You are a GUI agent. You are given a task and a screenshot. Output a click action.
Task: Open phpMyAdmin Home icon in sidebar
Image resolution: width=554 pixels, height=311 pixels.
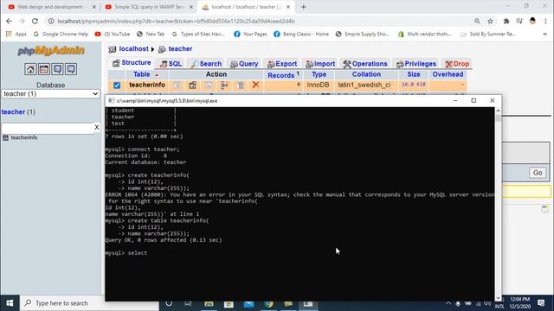coord(30,69)
